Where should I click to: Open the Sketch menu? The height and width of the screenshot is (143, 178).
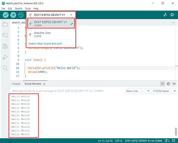[18, 9]
